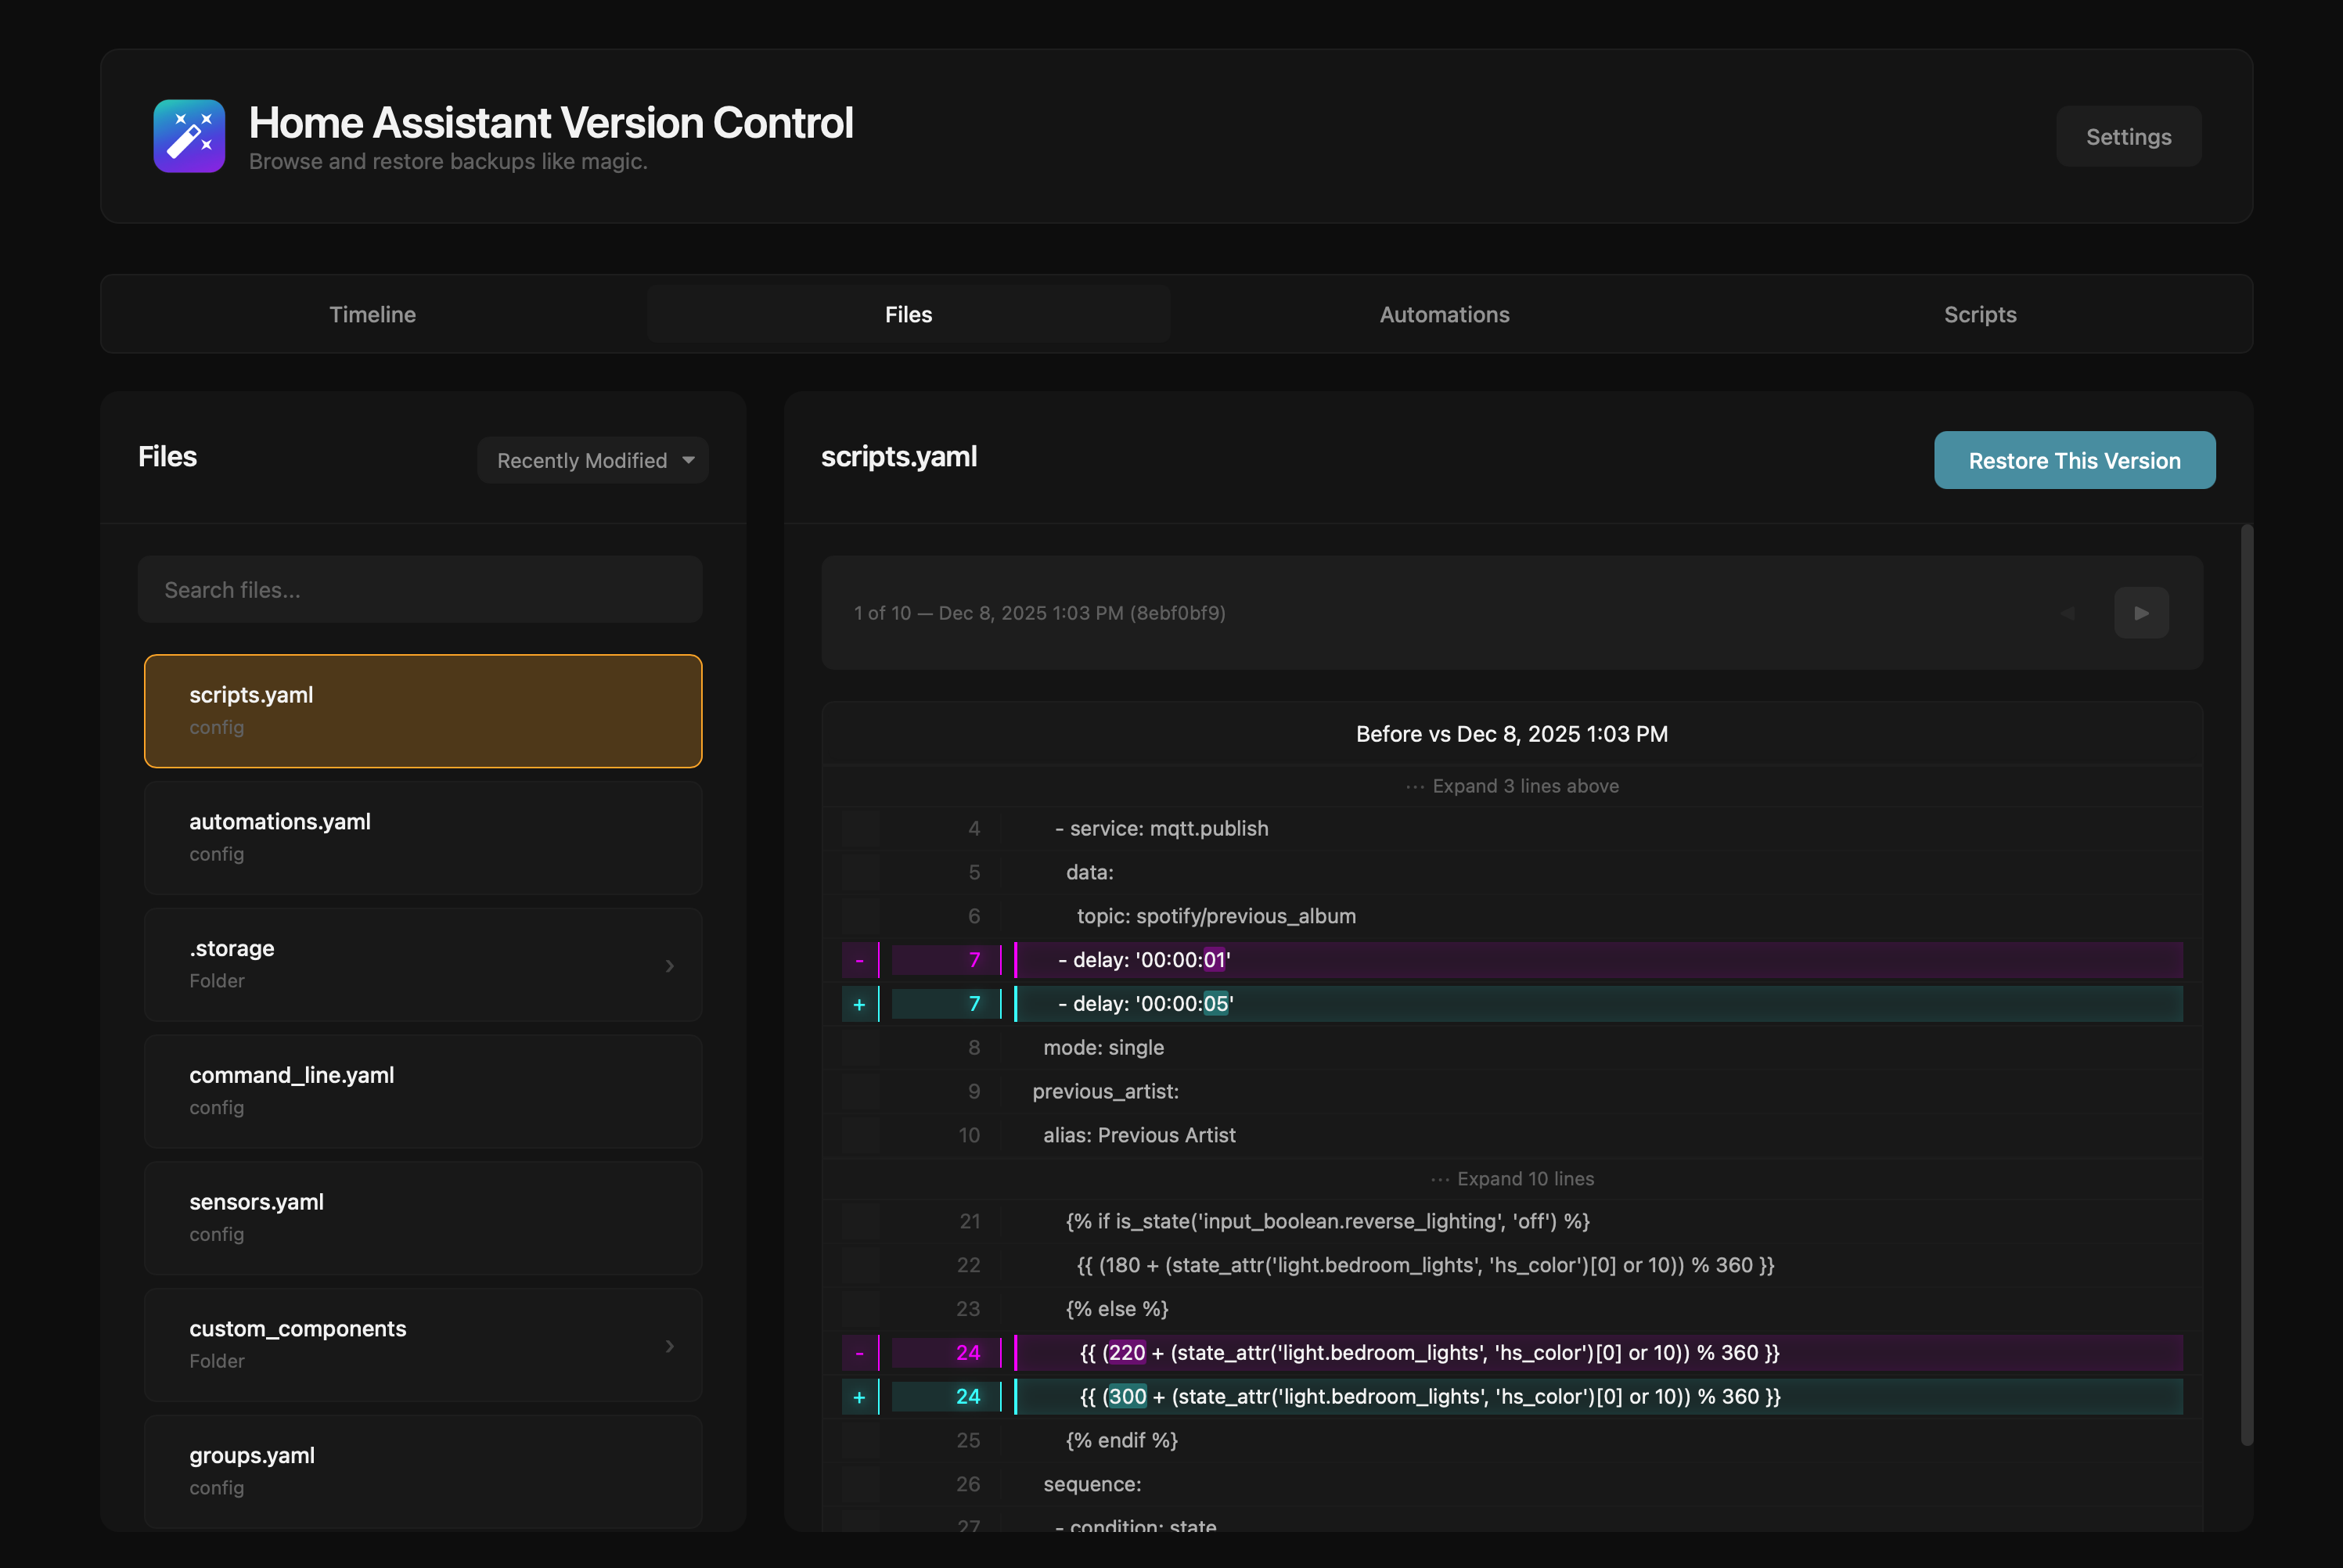Click the plus marker on added delay line
2343x1568 pixels.
click(x=860, y=1004)
